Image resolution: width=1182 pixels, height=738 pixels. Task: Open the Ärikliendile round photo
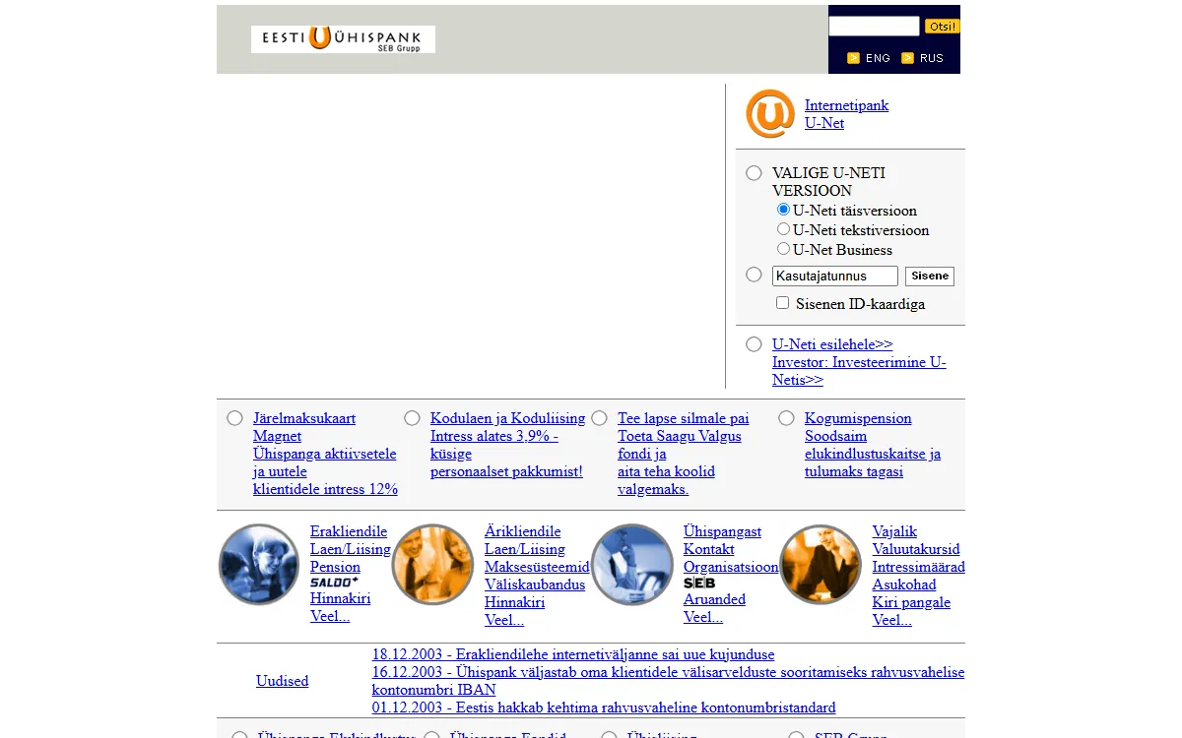(x=432, y=564)
